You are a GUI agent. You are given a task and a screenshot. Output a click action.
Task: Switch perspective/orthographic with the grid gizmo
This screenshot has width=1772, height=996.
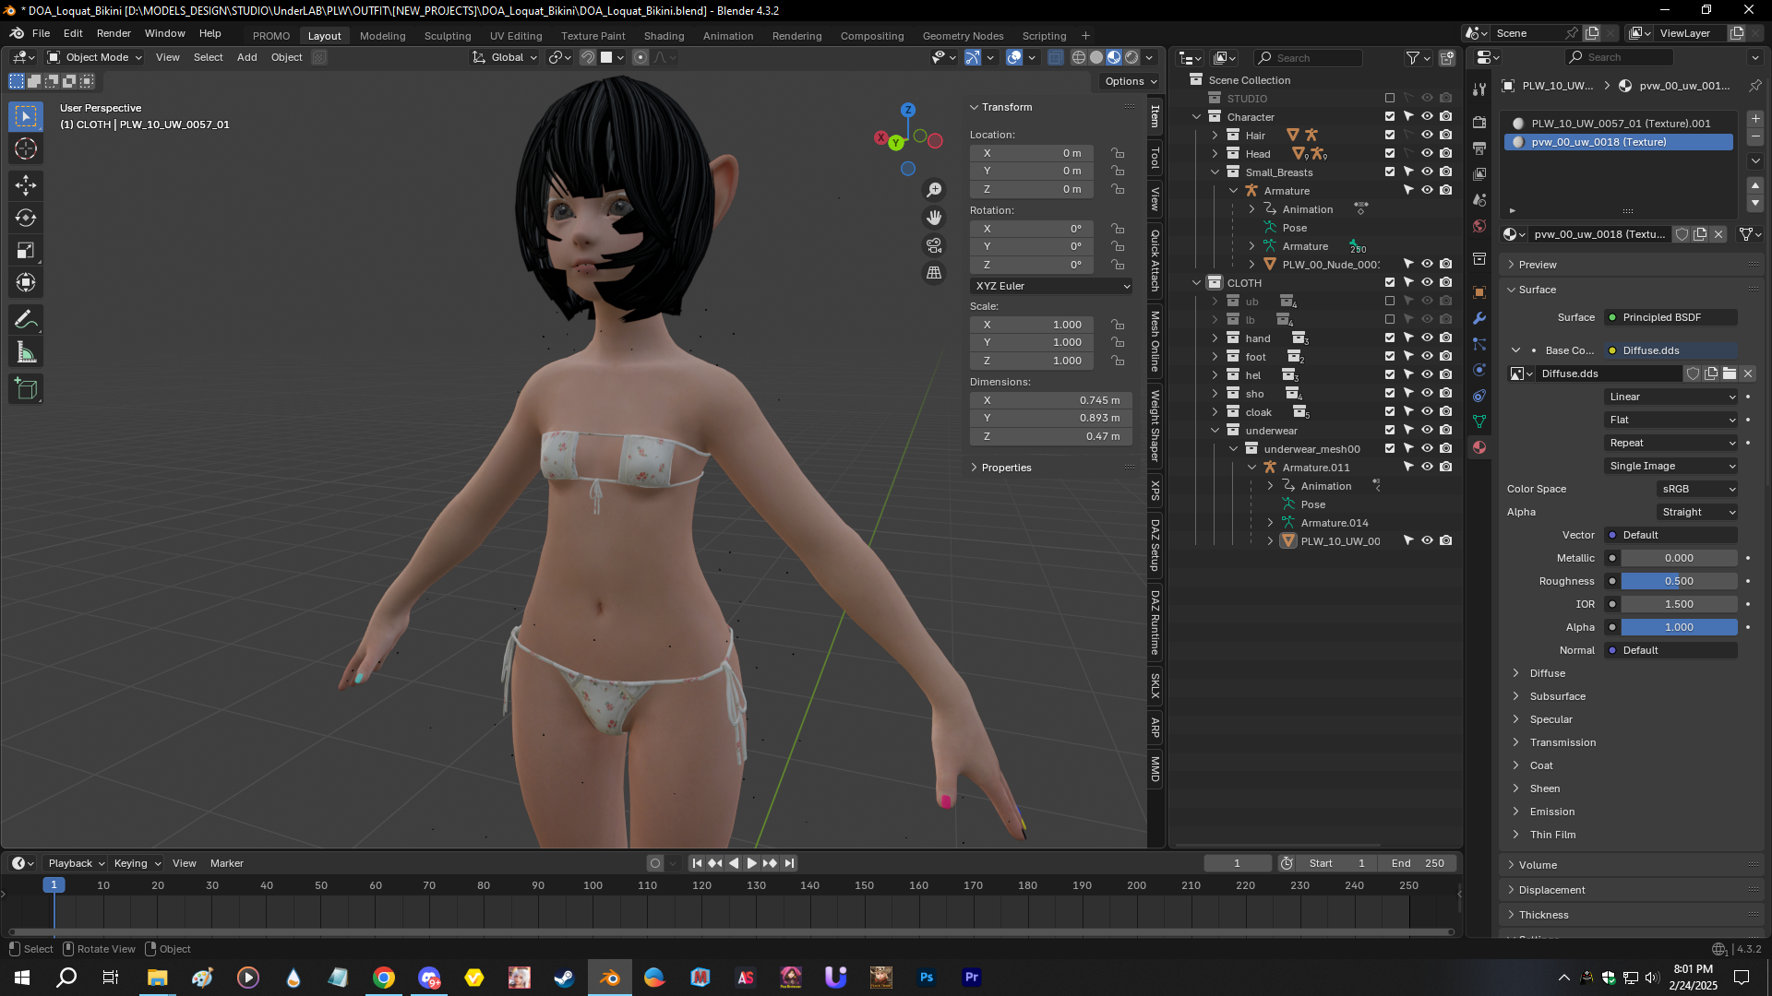934,273
